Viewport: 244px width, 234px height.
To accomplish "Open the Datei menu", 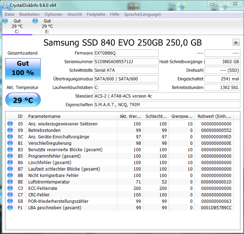I will [x=9, y=14].
